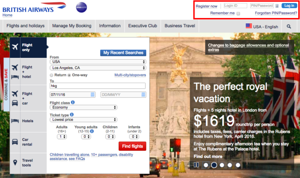Change the Infants passenger count

(x=134, y=136)
